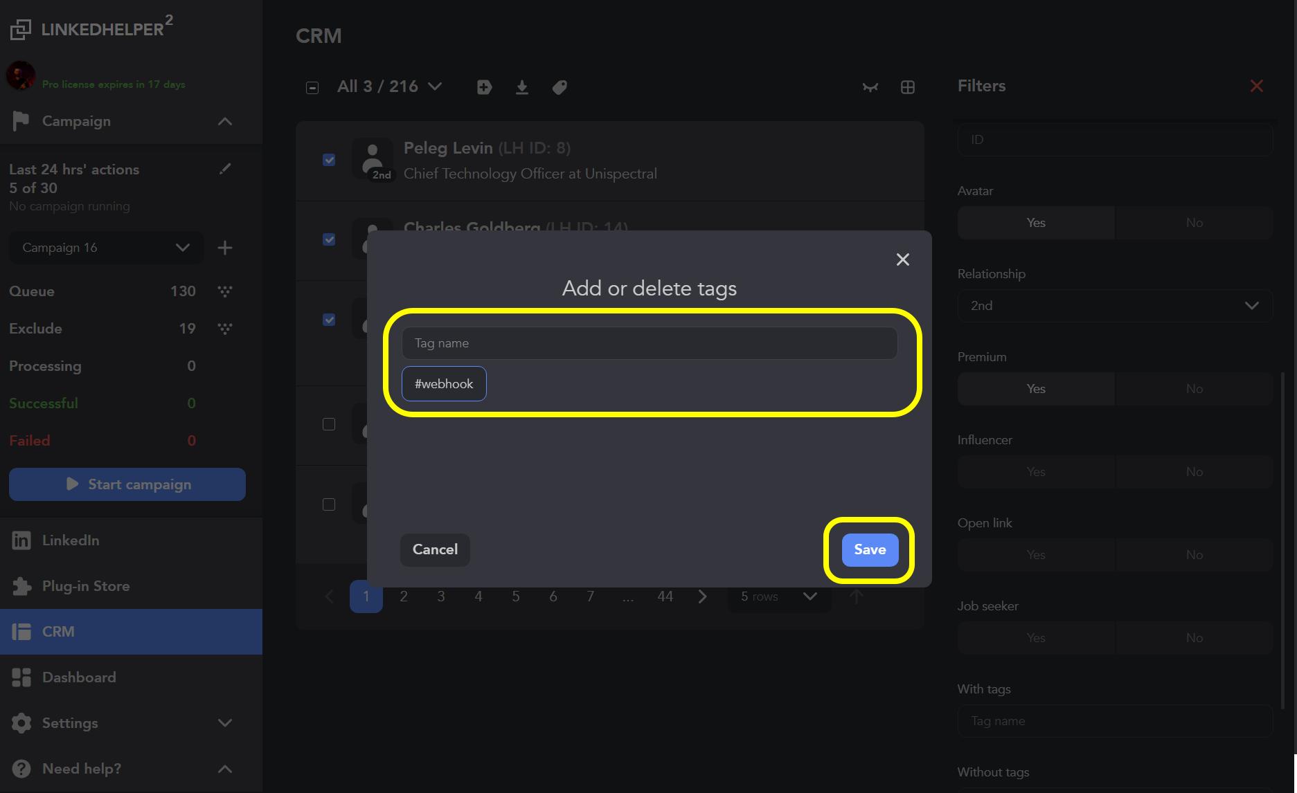Uncheck Peleg Levin's selection checkbox

pyautogui.click(x=329, y=159)
